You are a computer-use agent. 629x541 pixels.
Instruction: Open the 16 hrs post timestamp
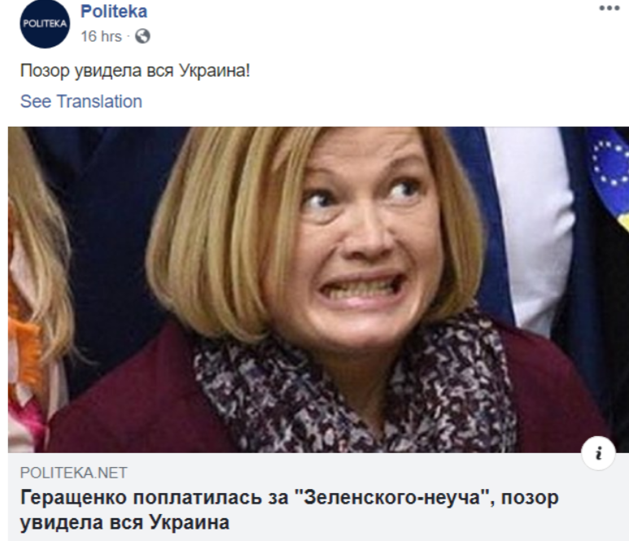[x=101, y=37]
